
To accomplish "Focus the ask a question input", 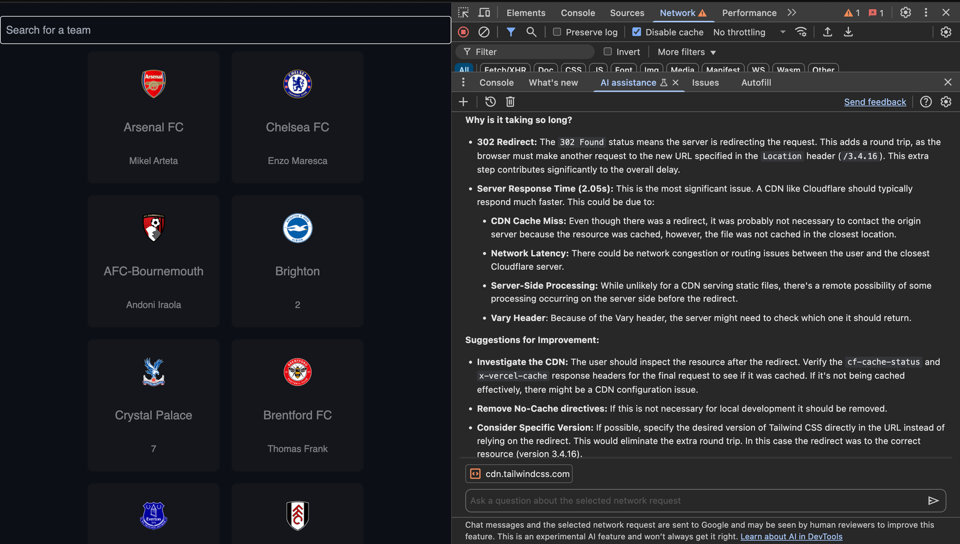I will point(695,501).
